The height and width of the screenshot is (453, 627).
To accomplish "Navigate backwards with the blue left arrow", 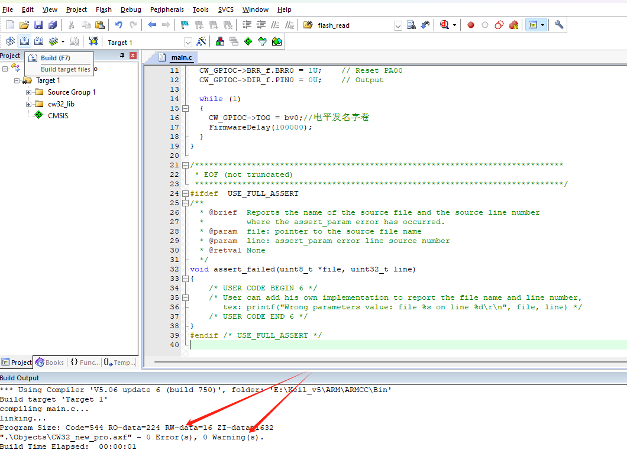I will [152, 25].
